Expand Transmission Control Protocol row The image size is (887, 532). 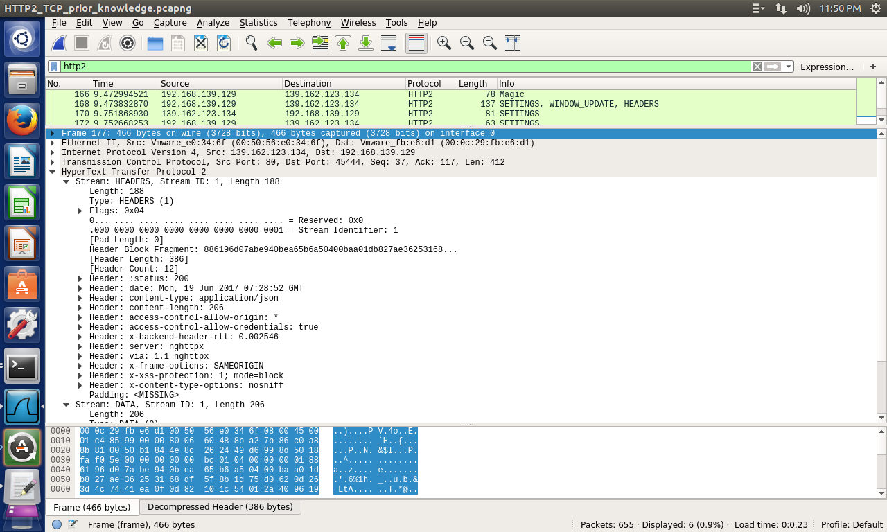click(53, 162)
